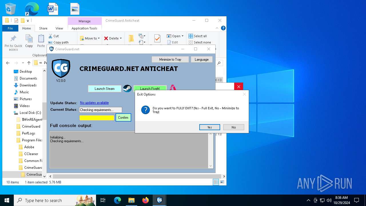Open Firefox from taskbar
Screen dimensions: 366x206
pyautogui.click(x=146, y=200)
